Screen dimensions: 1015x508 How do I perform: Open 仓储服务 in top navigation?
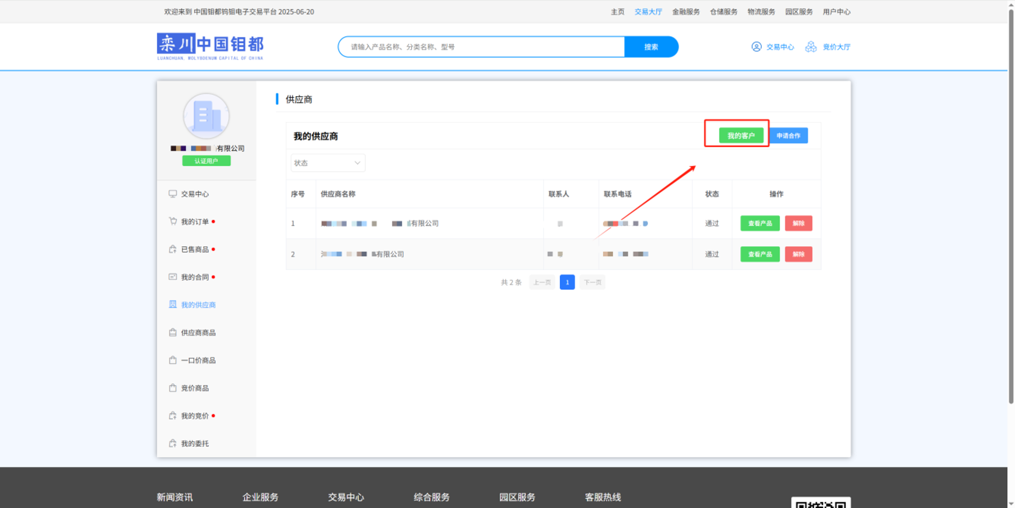click(x=723, y=12)
